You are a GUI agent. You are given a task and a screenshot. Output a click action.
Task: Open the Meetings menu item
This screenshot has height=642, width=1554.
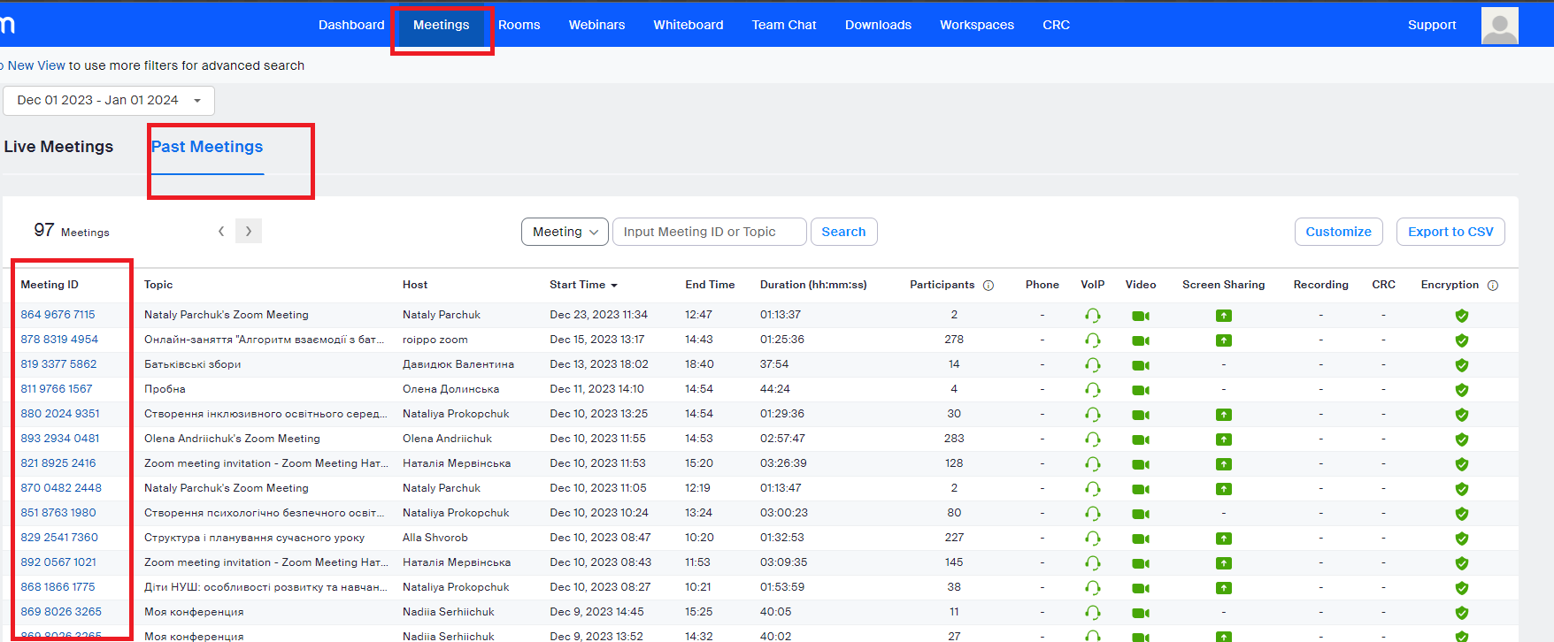[x=441, y=25]
